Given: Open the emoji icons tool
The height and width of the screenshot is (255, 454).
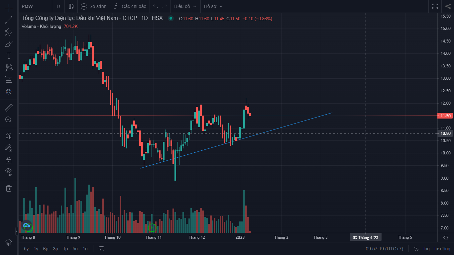Looking at the screenshot, I should [x=9, y=92].
